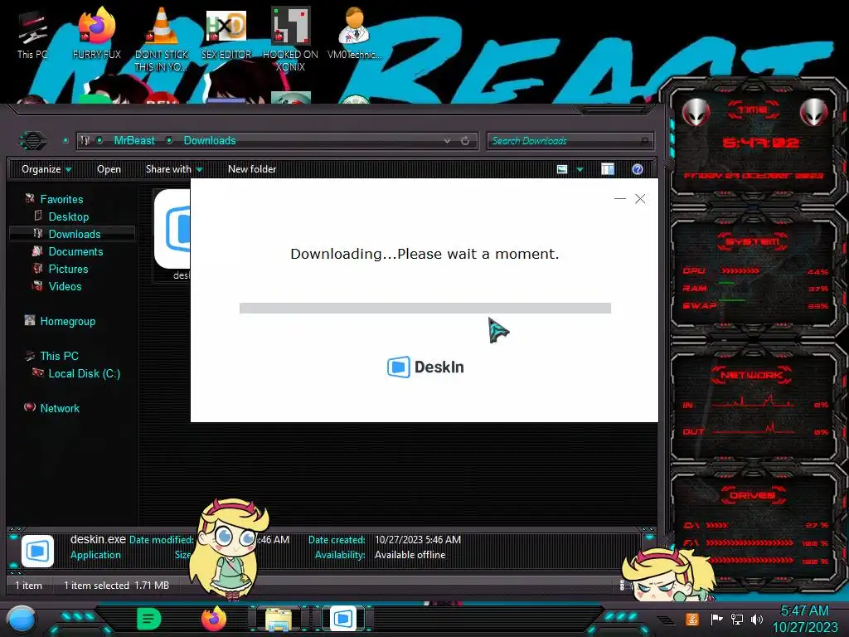Open the Organize menu
This screenshot has width=849, height=637.
coord(46,169)
